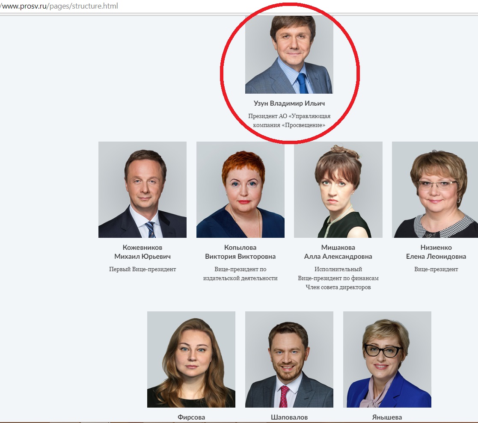The height and width of the screenshot is (423, 478).
Task: Select Мишакова Алла Александровна portrait
Action: [338, 189]
